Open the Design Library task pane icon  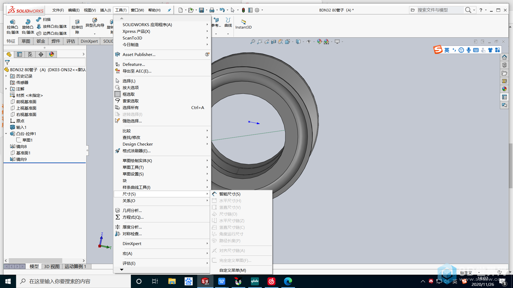(x=504, y=65)
